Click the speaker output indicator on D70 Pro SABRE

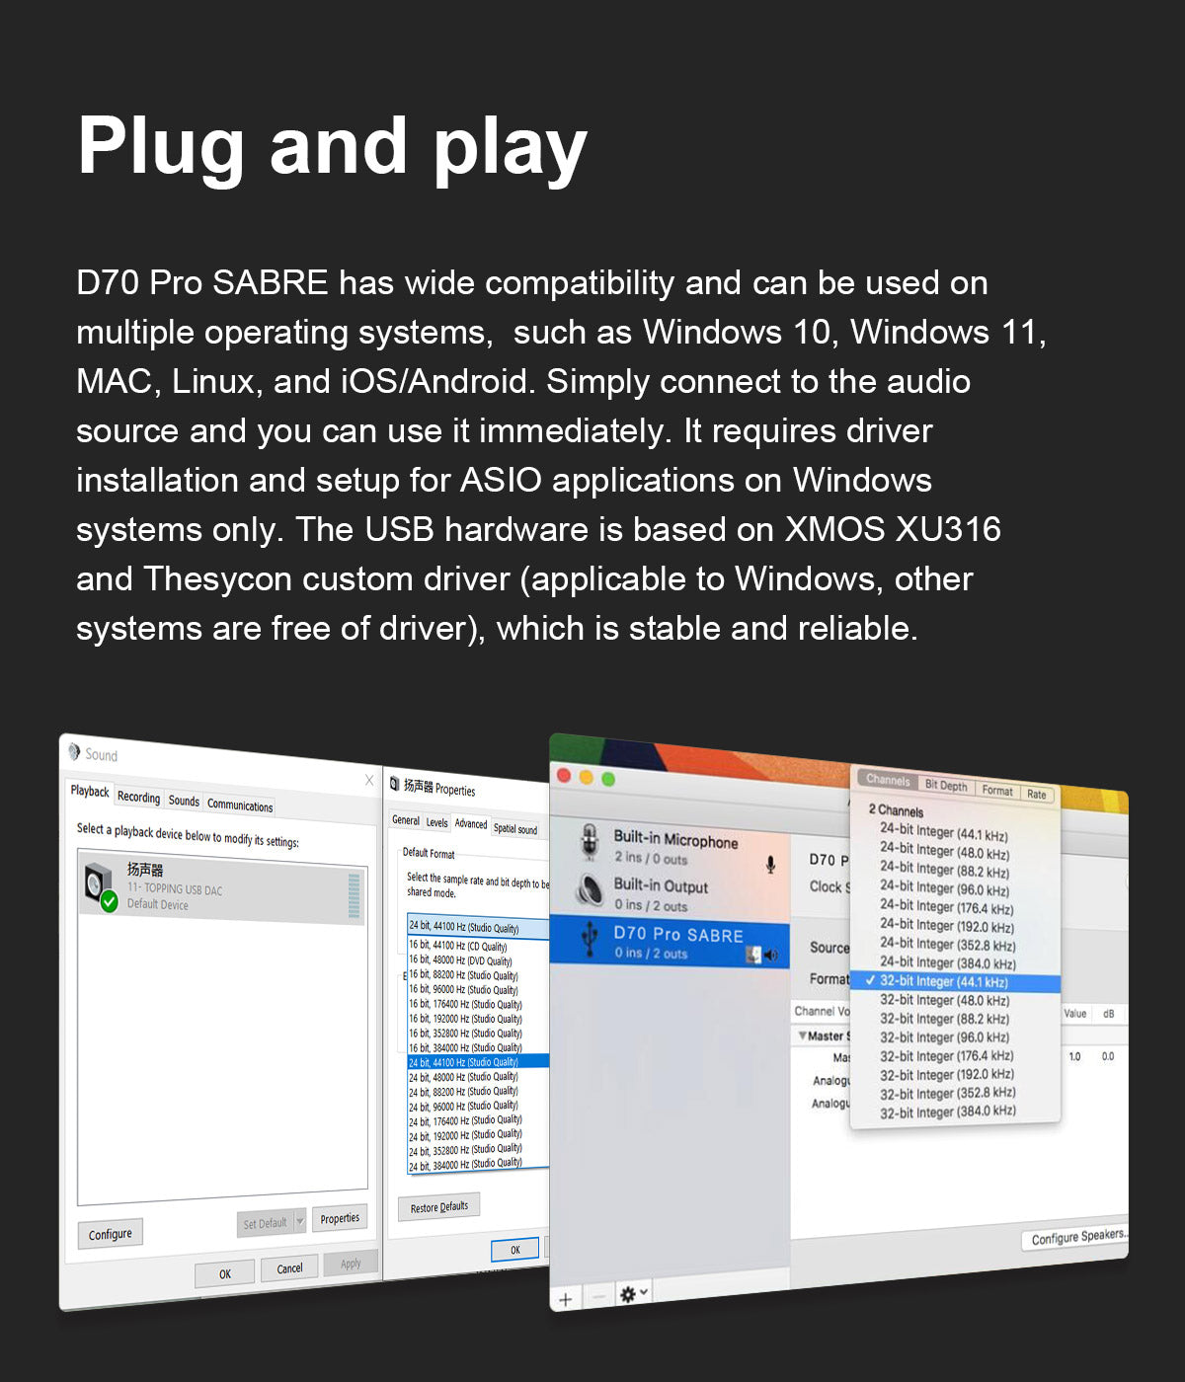(770, 955)
